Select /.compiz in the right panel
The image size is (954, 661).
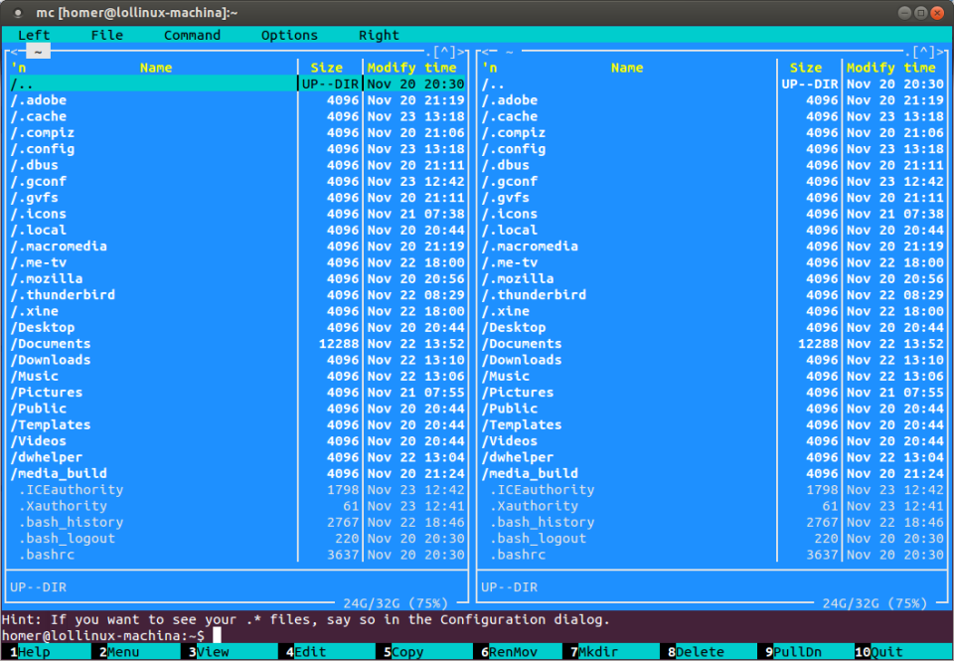714,132
